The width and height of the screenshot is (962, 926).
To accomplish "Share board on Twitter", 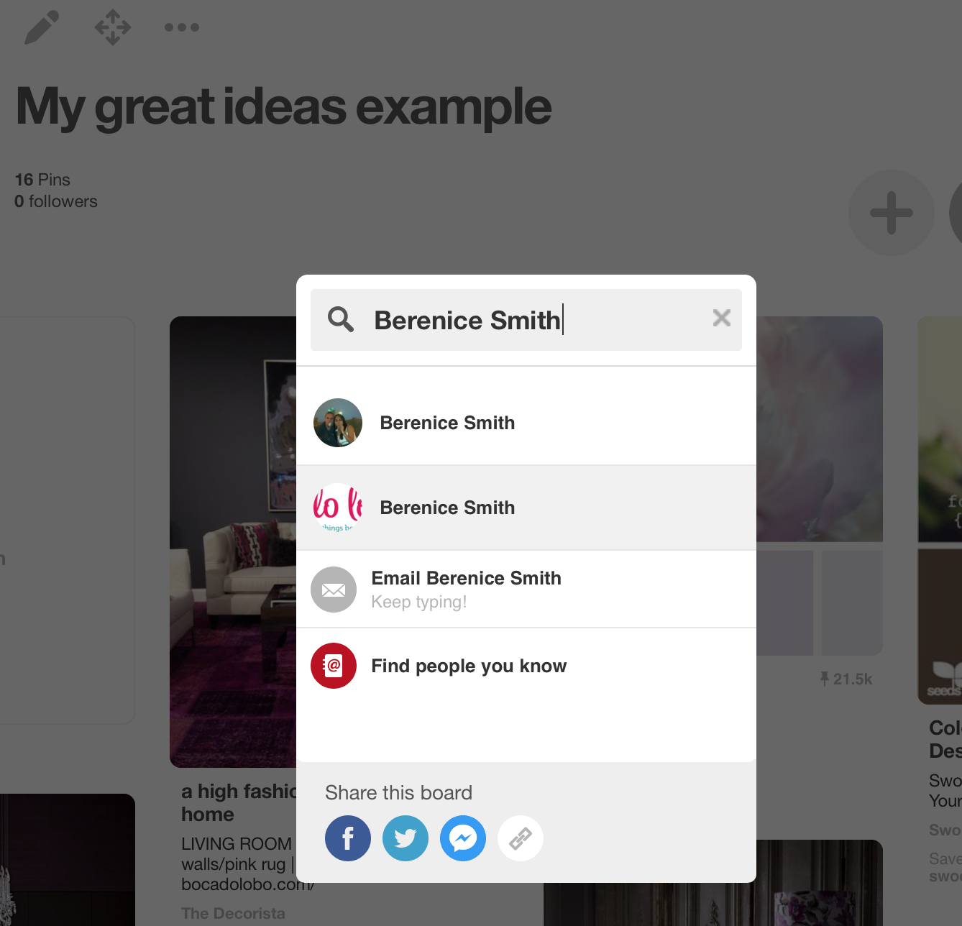I will pos(406,838).
